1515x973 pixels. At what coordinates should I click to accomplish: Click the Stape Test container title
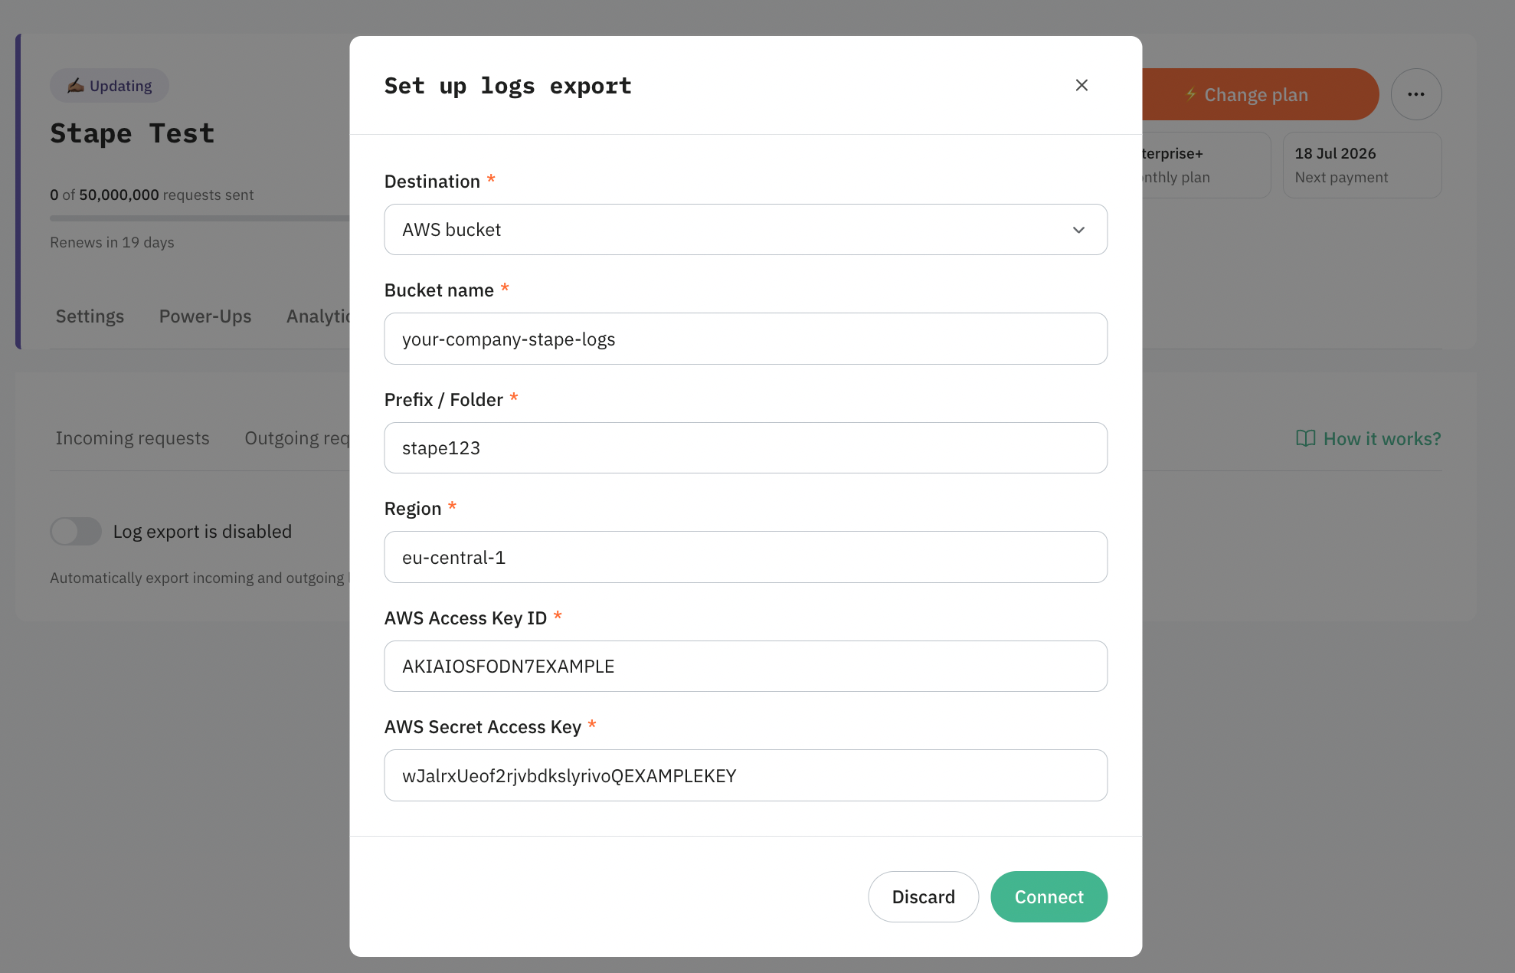point(133,133)
